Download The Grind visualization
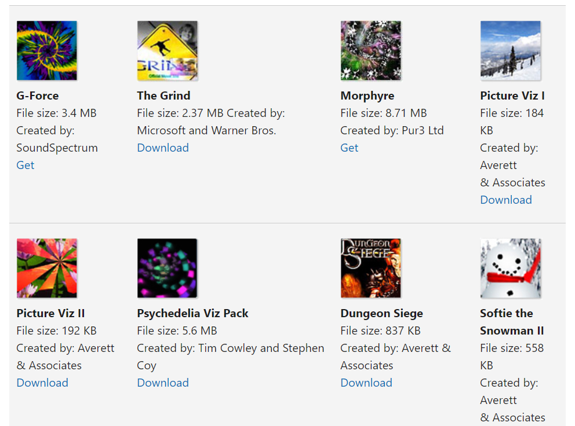The height and width of the screenshot is (426, 575). (163, 148)
